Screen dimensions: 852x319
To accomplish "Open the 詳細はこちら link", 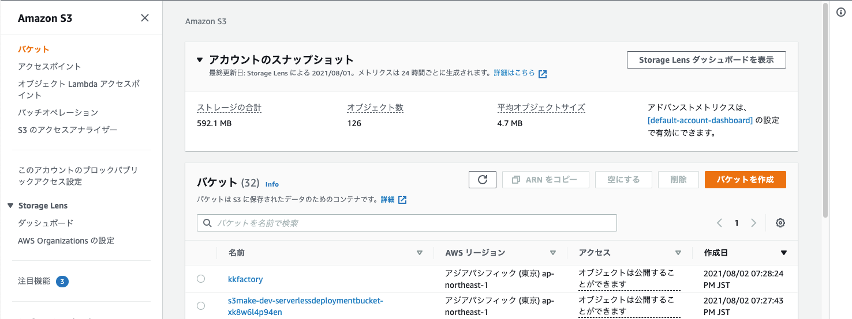I will (x=514, y=74).
